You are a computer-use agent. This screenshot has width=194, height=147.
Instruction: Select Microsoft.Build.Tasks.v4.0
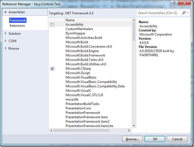click(x=84, y=60)
